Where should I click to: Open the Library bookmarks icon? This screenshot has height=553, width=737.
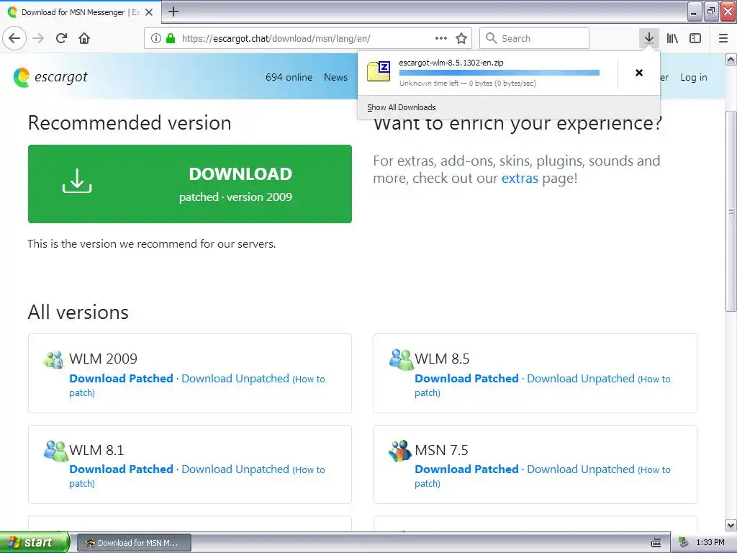672,38
